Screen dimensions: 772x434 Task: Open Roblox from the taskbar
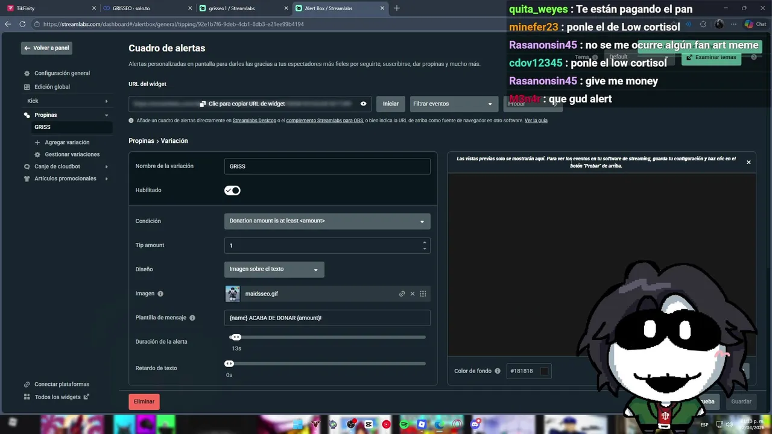(422, 424)
